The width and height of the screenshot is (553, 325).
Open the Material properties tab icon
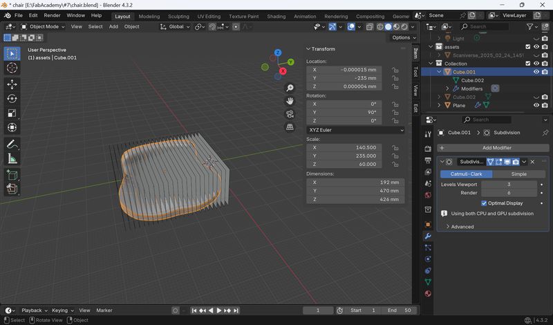[428, 294]
